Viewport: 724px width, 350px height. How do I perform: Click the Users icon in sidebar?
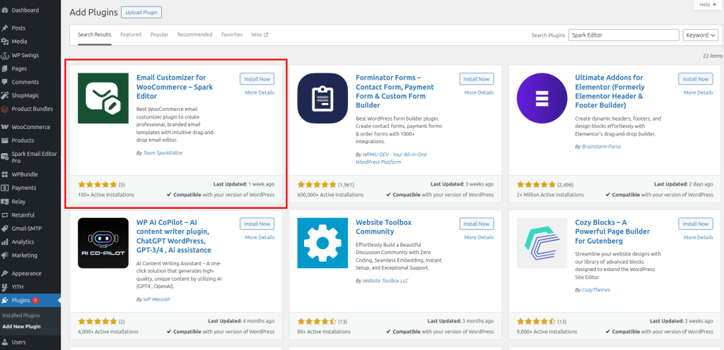pos(5,342)
